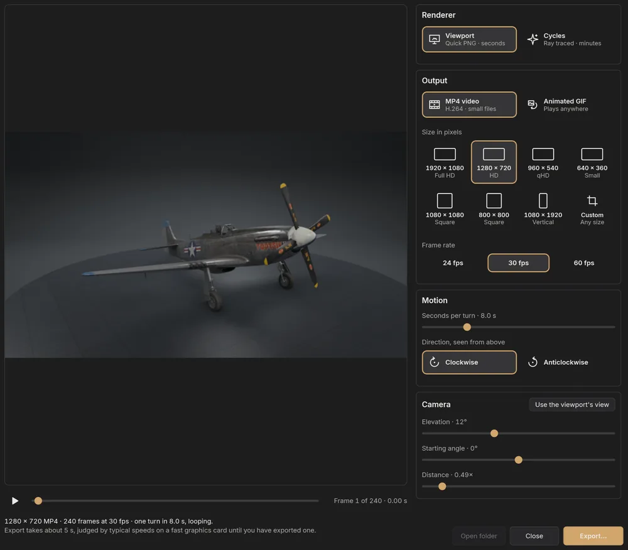The image size is (628, 550).
Task: Pick the 1920 × 1080 Full HD size
Action: coord(445,162)
